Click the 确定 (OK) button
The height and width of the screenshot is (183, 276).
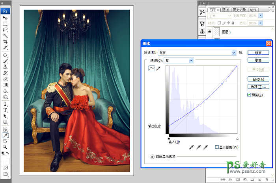tap(258, 52)
